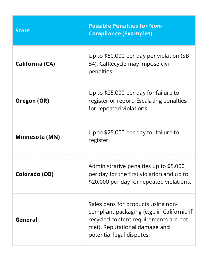
Task: Click the $20,000 amount in Colorado's penalty
Action: [101, 181]
